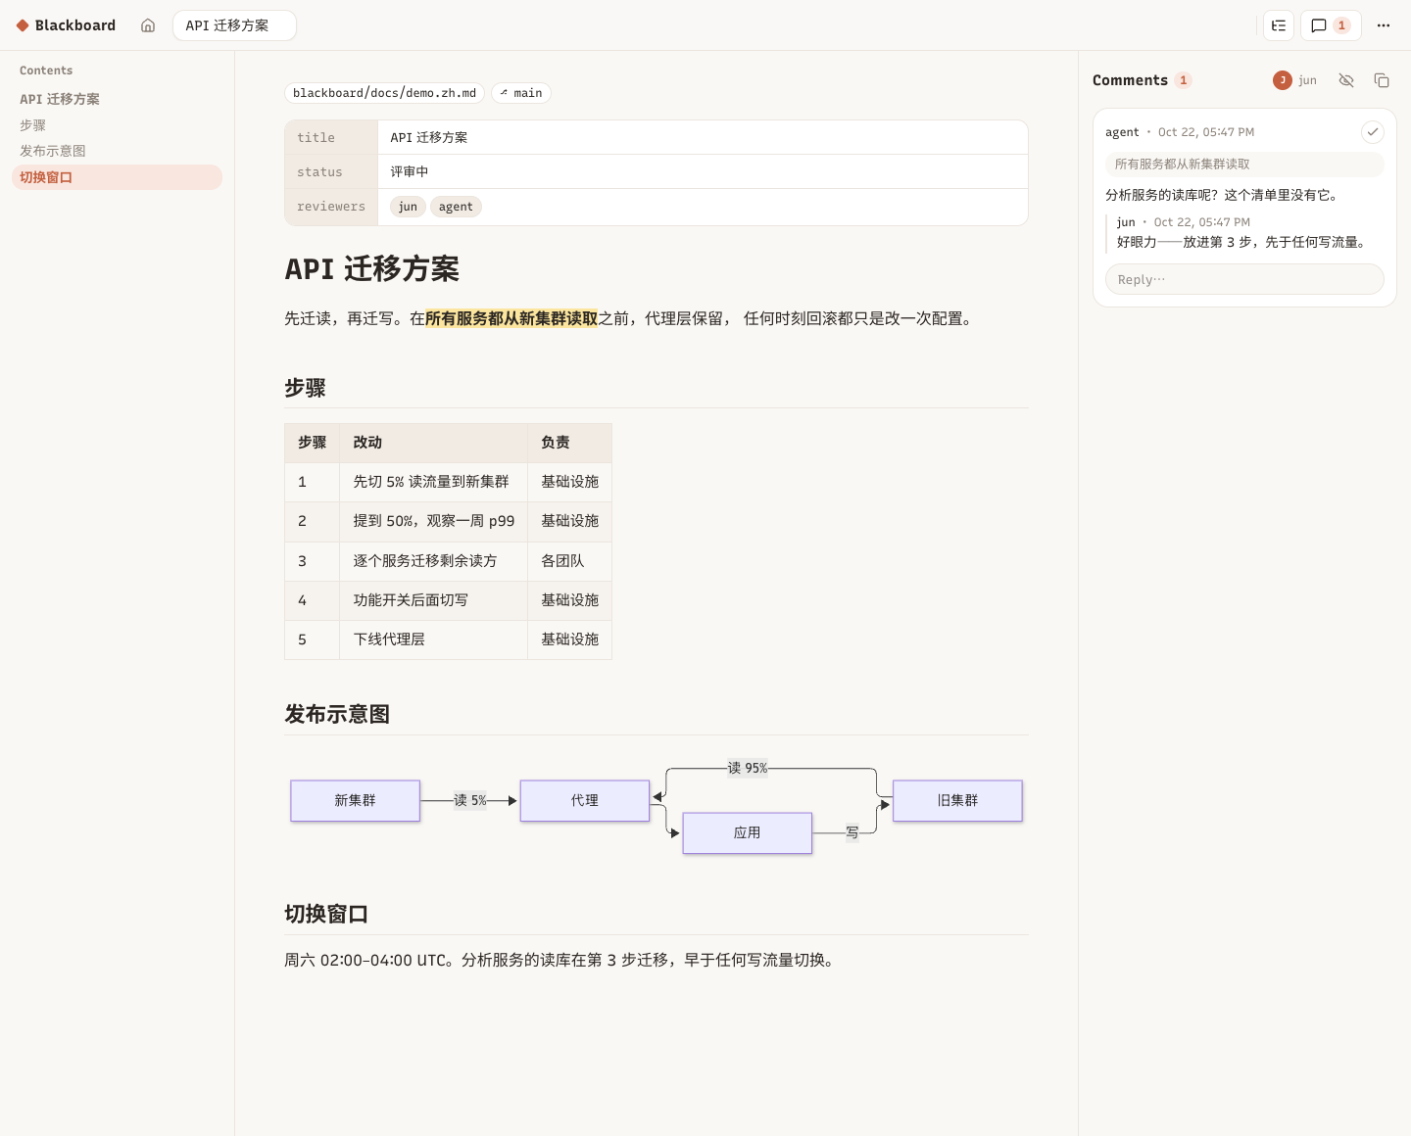Select the API 迁移方案 document tab
This screenshot has height=1136, width=1411.
(x=234, y=25)
